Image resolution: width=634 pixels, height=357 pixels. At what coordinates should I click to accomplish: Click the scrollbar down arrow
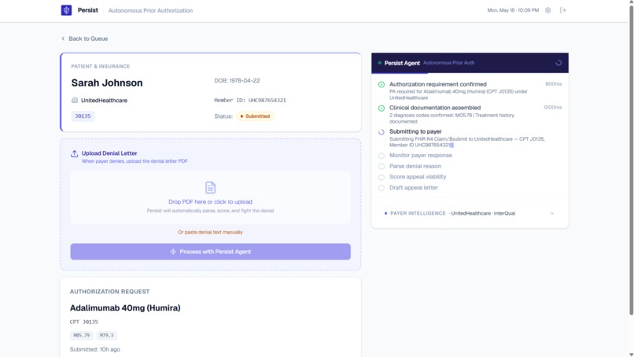point(631,354)
